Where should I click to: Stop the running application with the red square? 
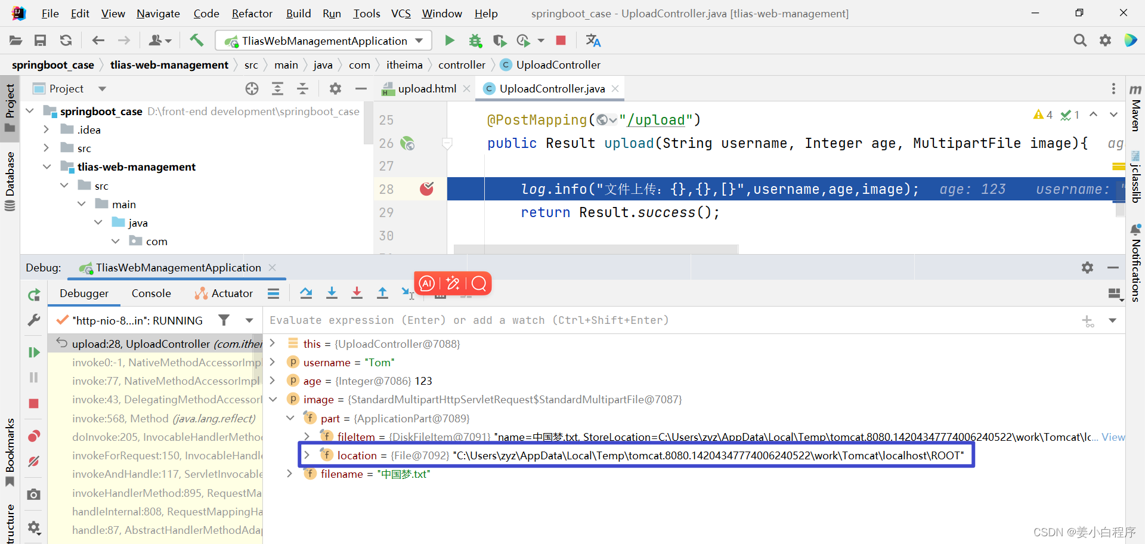561,40
